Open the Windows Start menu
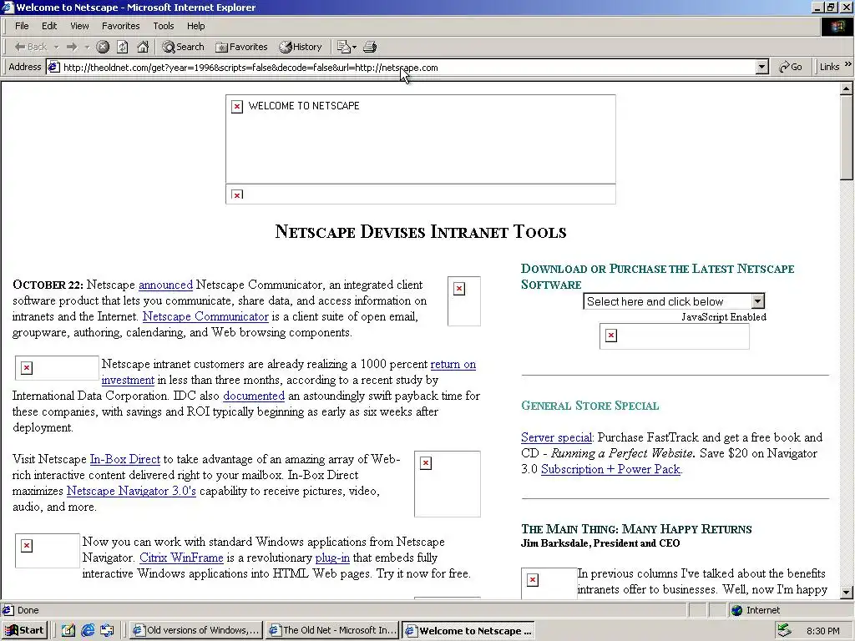 coord(24,630)
